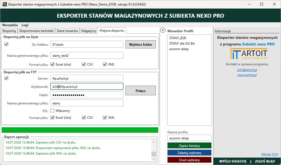Screen dimensions: 281x165
Task: Switch to the Dane towarów tab
Action: 67,31
